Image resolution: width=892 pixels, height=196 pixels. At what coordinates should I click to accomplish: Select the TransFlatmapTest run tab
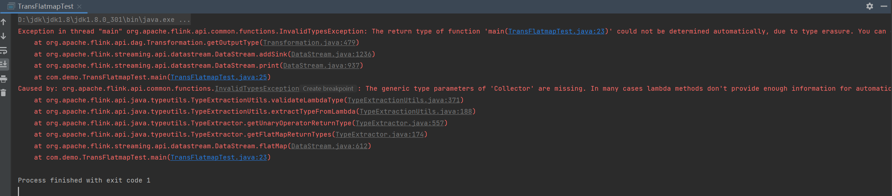pos(45,7)
